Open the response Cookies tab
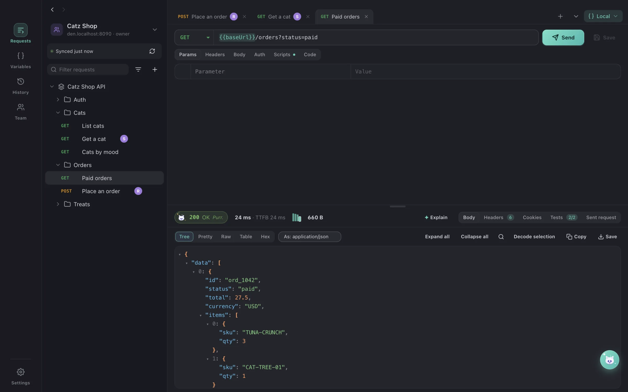Screen dimensions: 628x392 tap(532, 217)
